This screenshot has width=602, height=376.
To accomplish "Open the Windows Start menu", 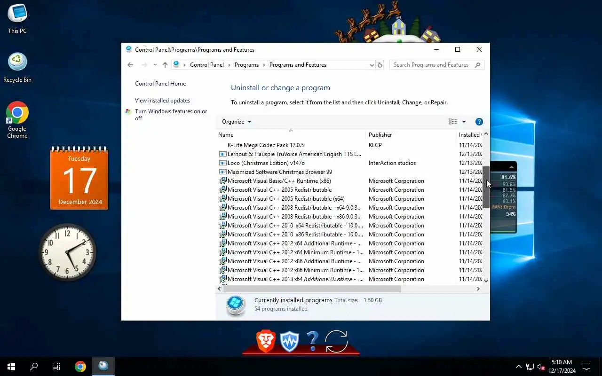I will coord(11,367).
